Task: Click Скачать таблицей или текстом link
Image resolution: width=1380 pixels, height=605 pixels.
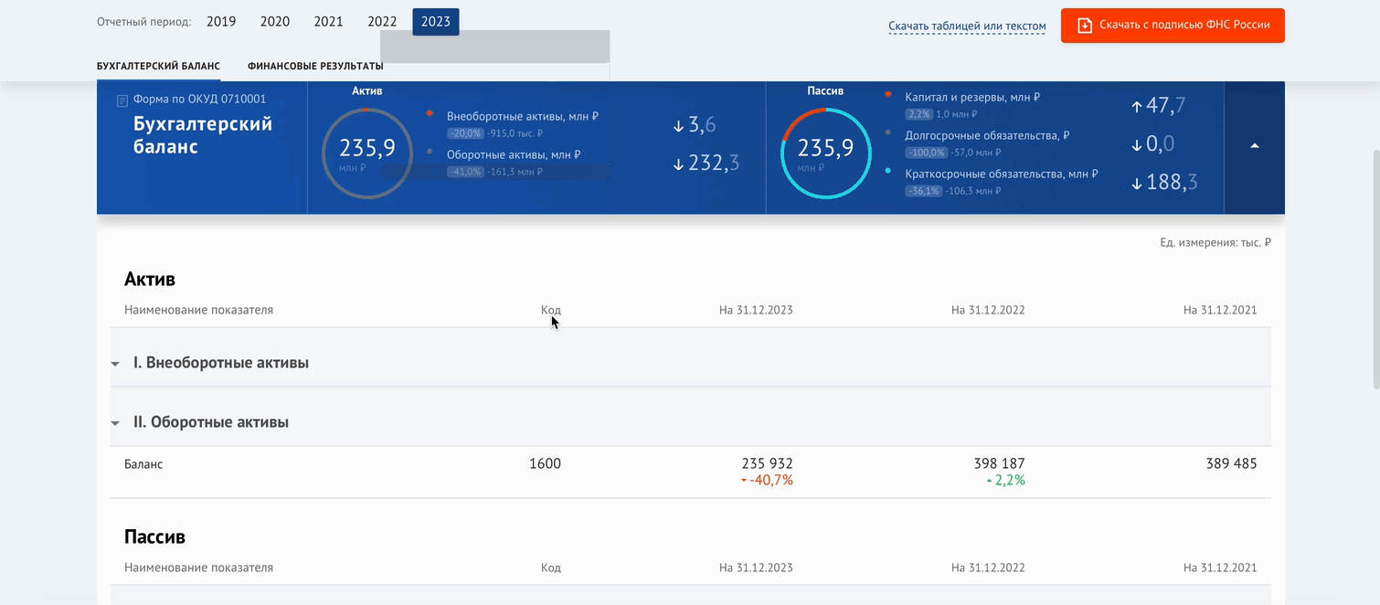Action: coord(967,27)
